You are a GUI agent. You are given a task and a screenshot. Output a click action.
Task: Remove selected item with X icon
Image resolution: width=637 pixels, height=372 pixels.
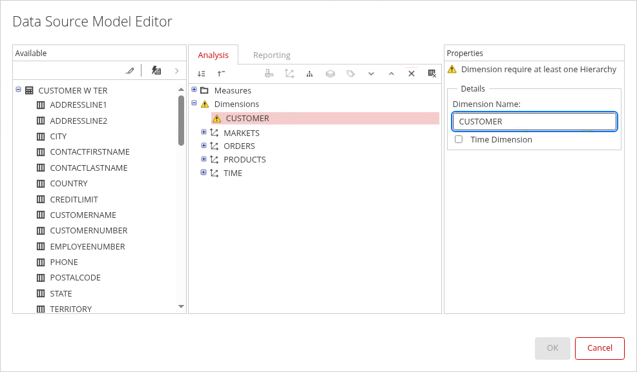(411, 74)
